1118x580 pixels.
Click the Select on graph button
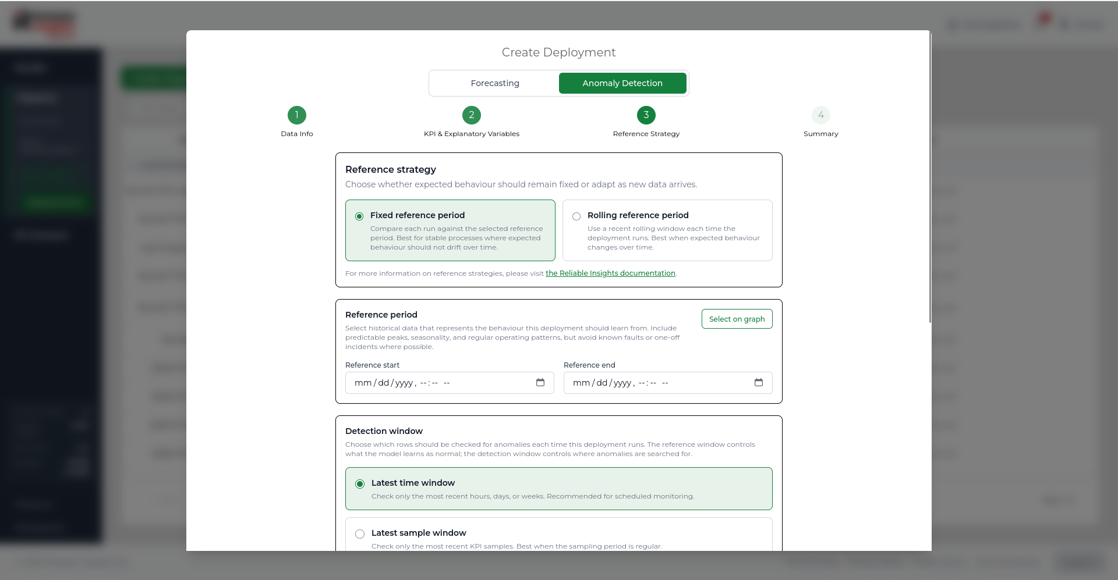point(737,319)
